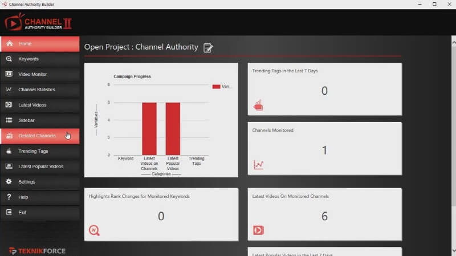Viewport: 456px width, 256px height.
Task: Click the Sidebar list icon
Action: [x=9, y=120]
